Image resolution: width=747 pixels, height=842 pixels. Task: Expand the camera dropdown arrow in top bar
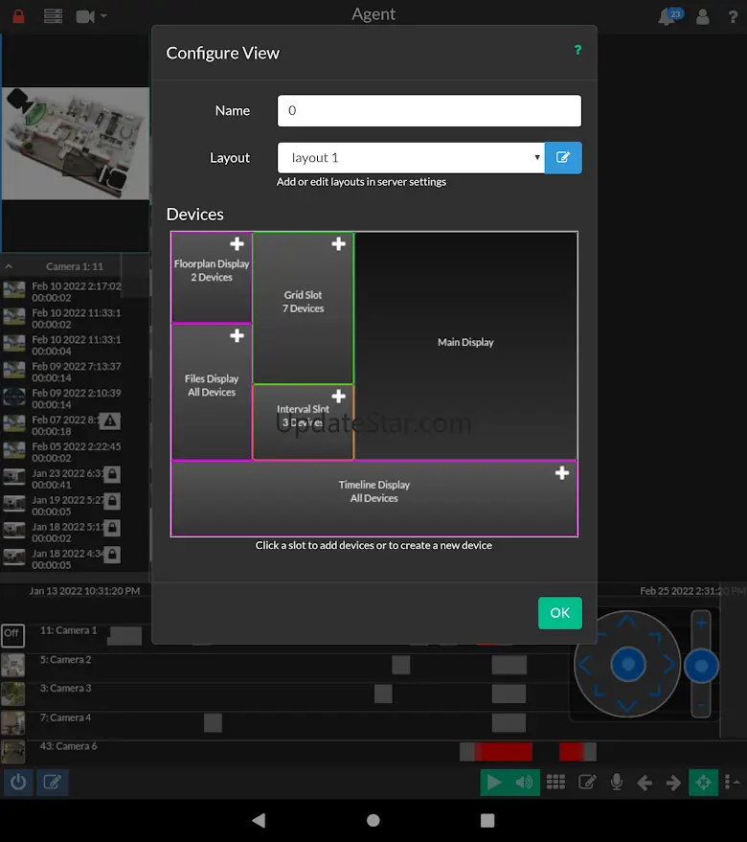(103, 16)
